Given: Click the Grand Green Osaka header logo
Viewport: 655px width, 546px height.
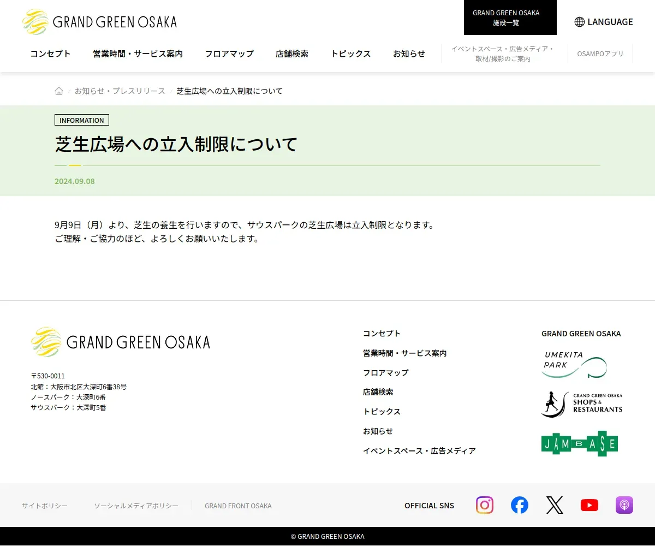Looking at the screenshot, I should 99,22.
